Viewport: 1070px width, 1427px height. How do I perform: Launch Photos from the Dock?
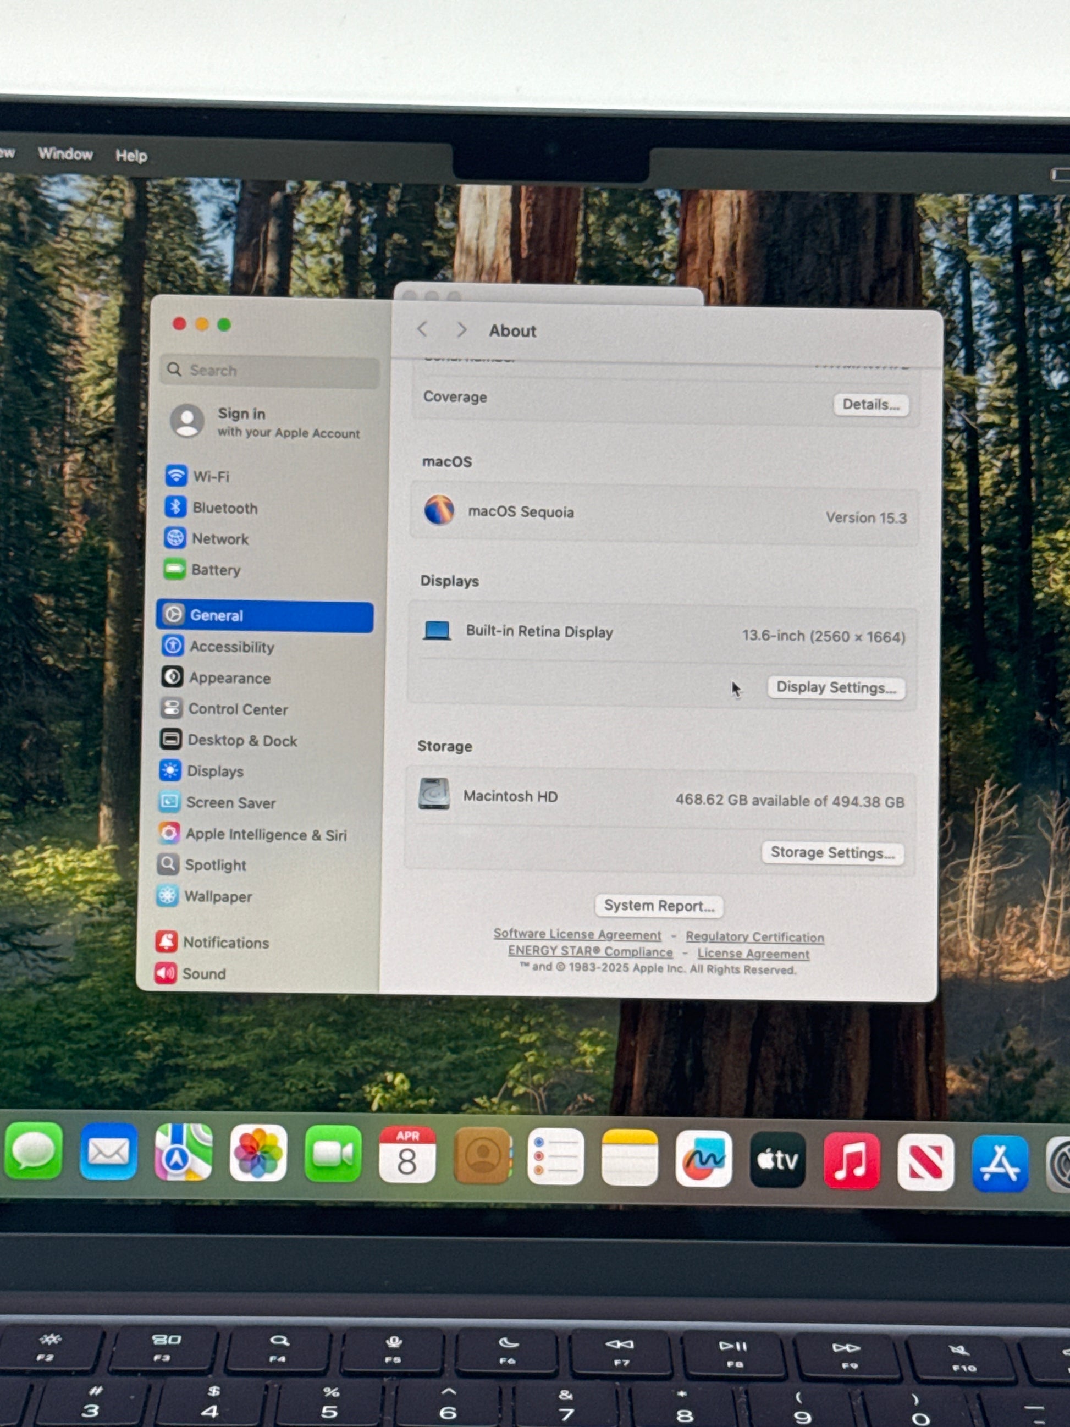pos(258,1153)
